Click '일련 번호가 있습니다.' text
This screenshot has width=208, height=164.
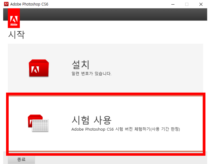[x=91, y=74]
